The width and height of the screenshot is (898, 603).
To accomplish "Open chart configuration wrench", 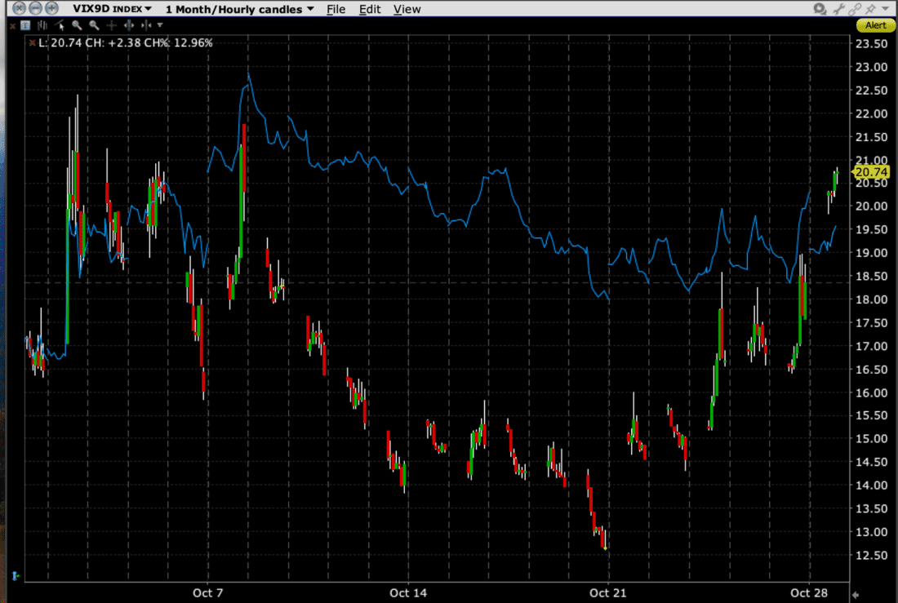I will pyautogui.click(x=838, y=9).
